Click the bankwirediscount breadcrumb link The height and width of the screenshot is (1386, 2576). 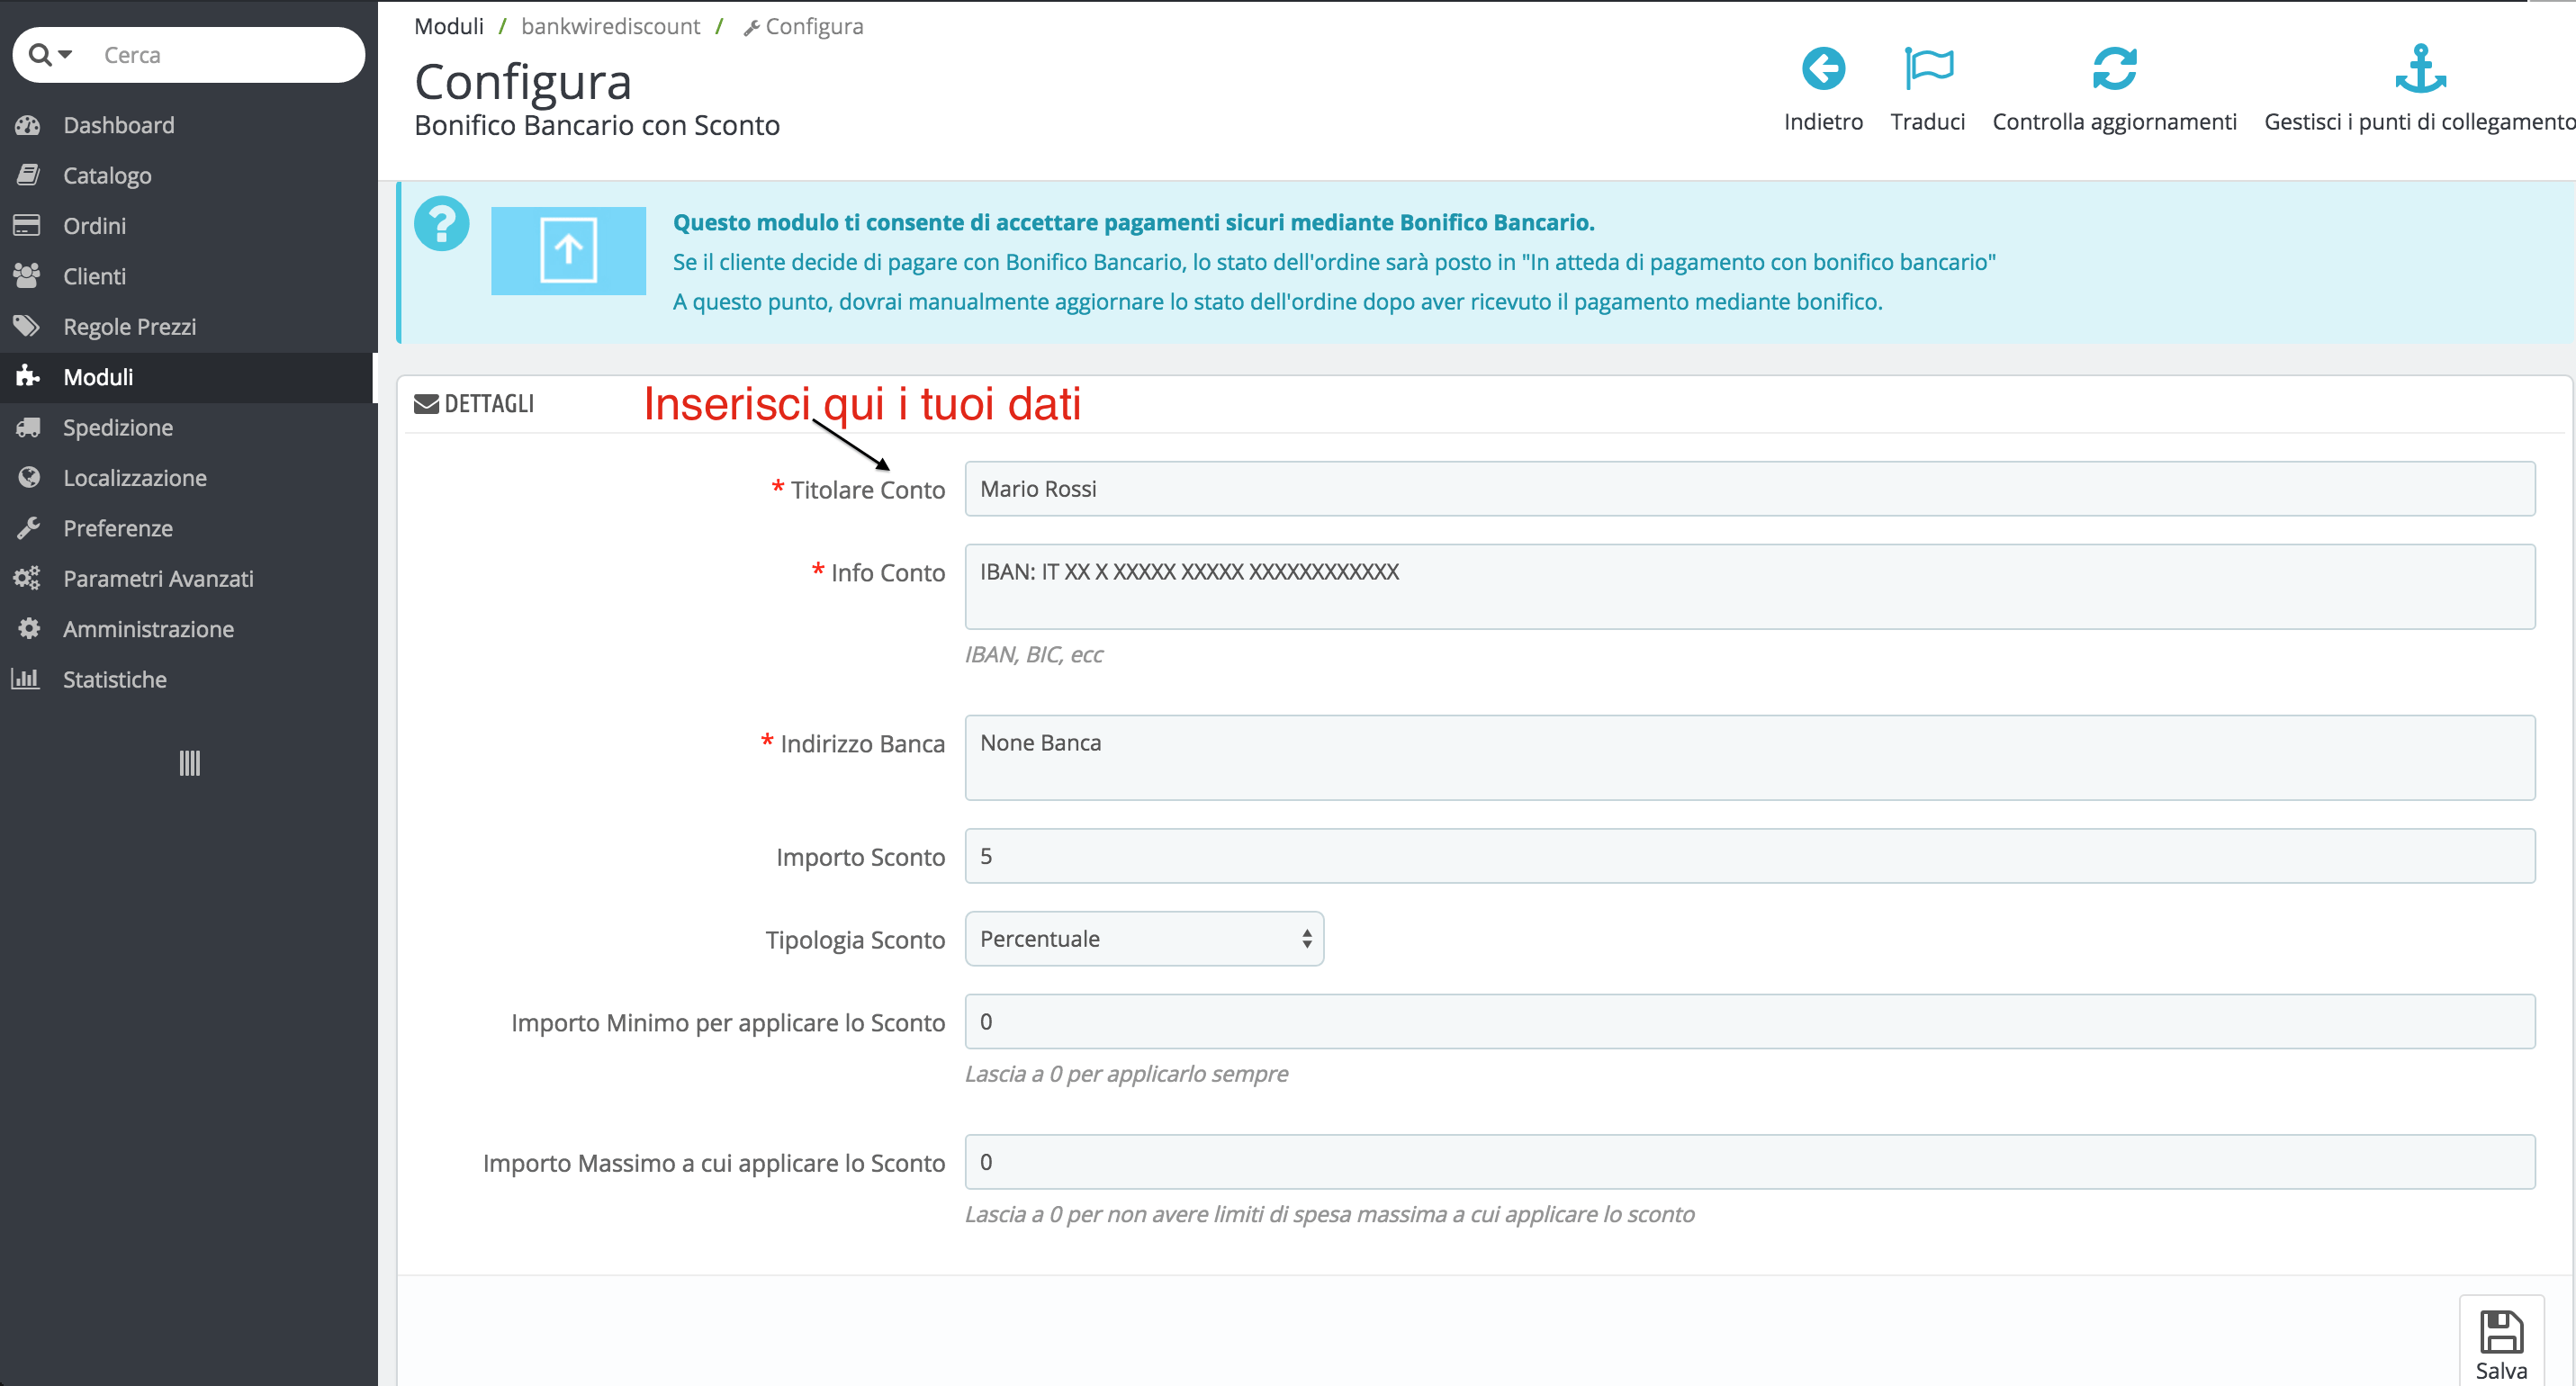pyautogui.click(x=610, y=26)
